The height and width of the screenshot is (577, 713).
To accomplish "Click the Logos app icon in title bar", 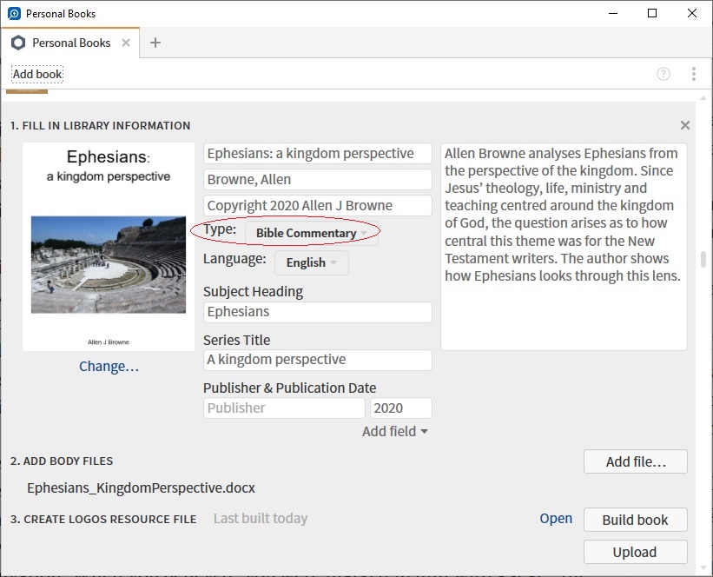I will pos(14,14).
